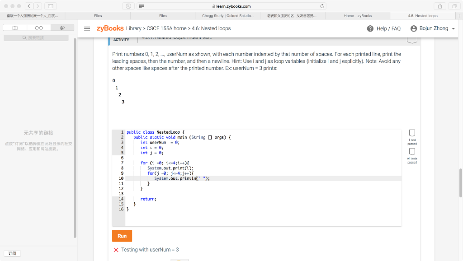463x261 pixels.
Task: Click inside the 搜索链接 search field
Action: [x=36, y=38]
